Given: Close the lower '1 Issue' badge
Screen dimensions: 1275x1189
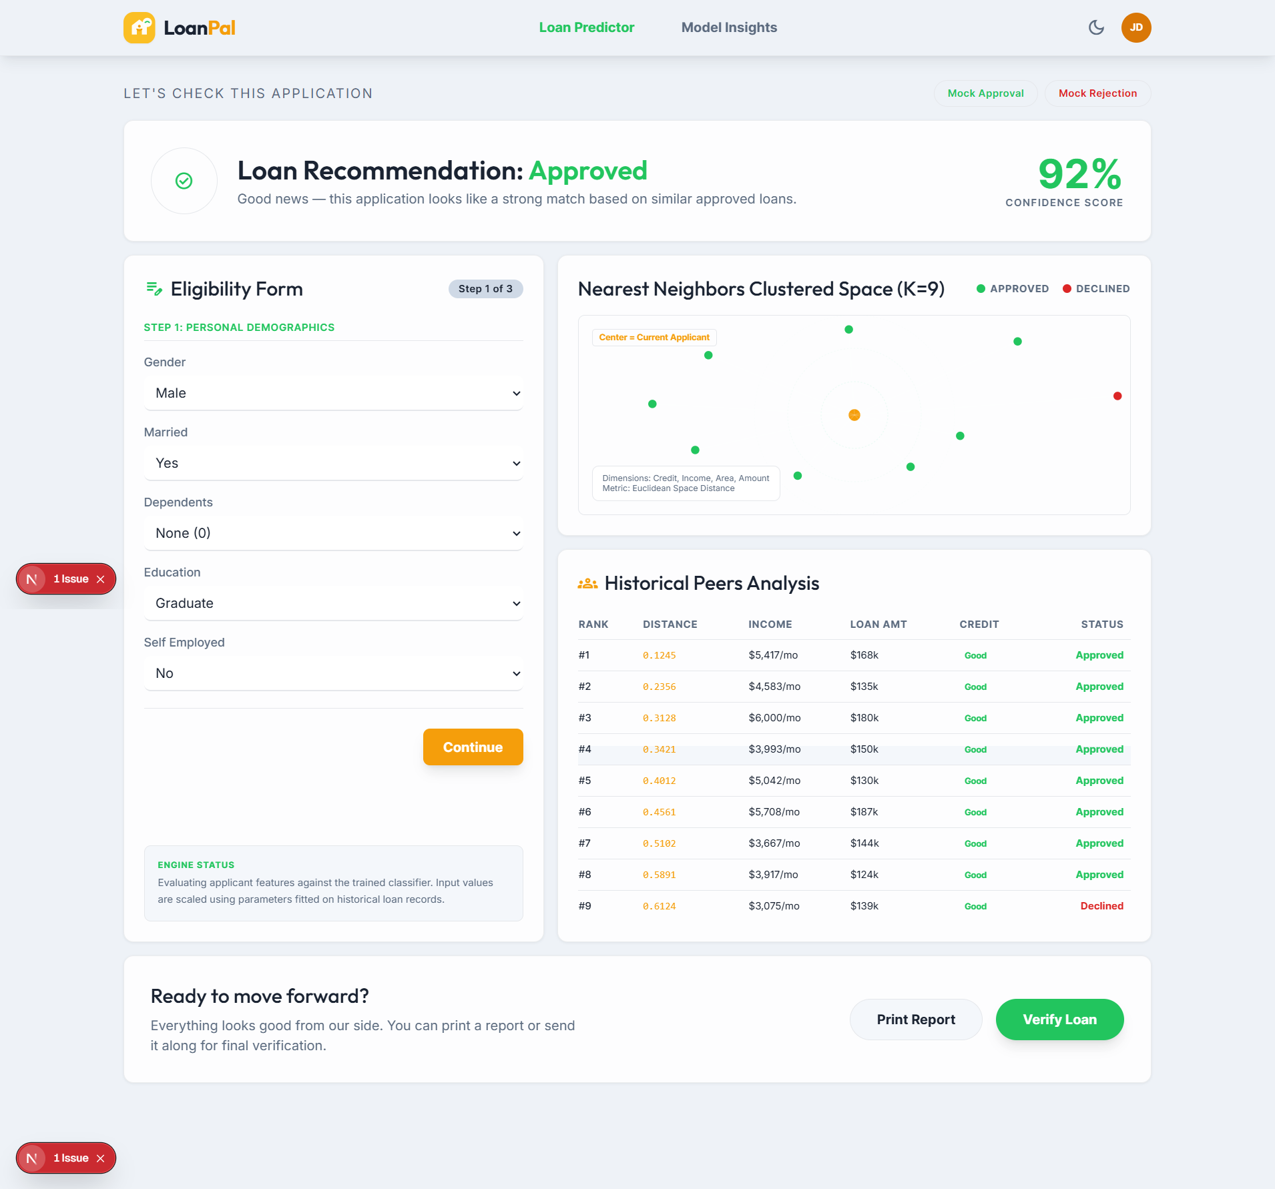Looking at the screenshot, I should click(101, 1158).
